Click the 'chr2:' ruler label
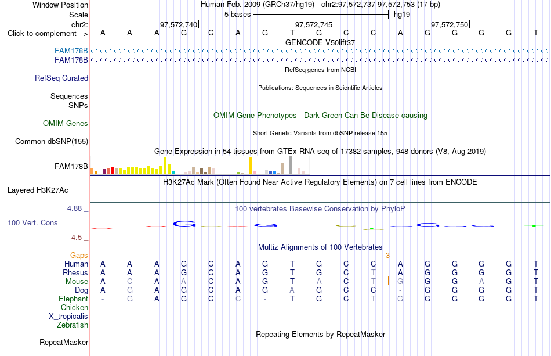The image size is (551, 356). coord(80,24)
